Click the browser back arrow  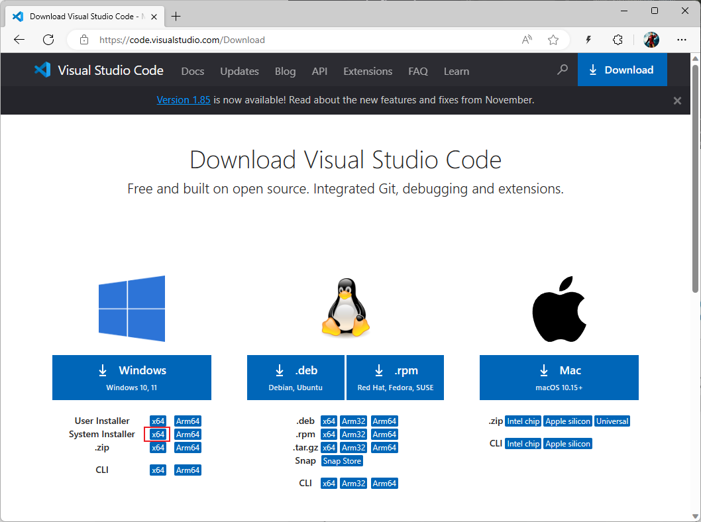(x=19, y=40)
